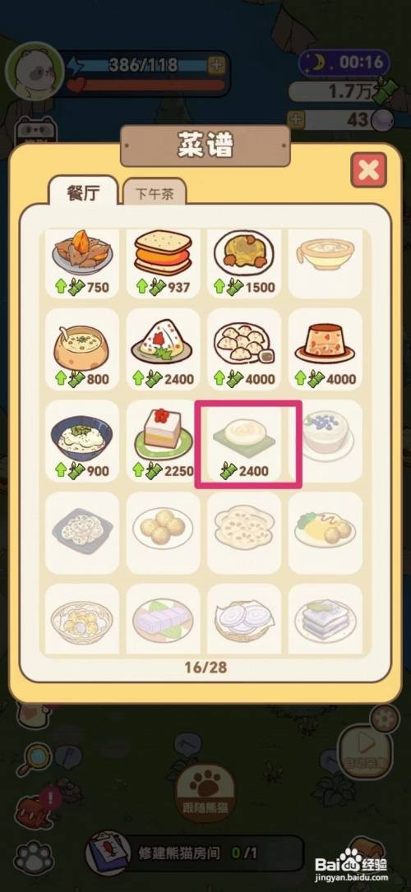Close the 菜谱 recipe panel
411x892 pixels.
[x=369, y=170]
